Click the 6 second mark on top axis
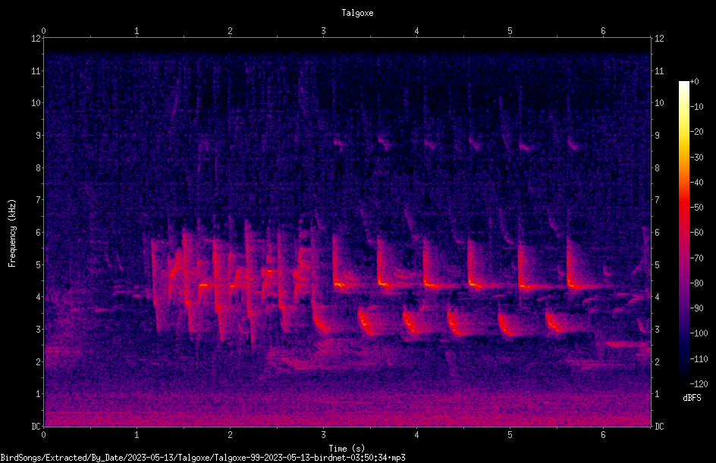 (x=603, y=31)
